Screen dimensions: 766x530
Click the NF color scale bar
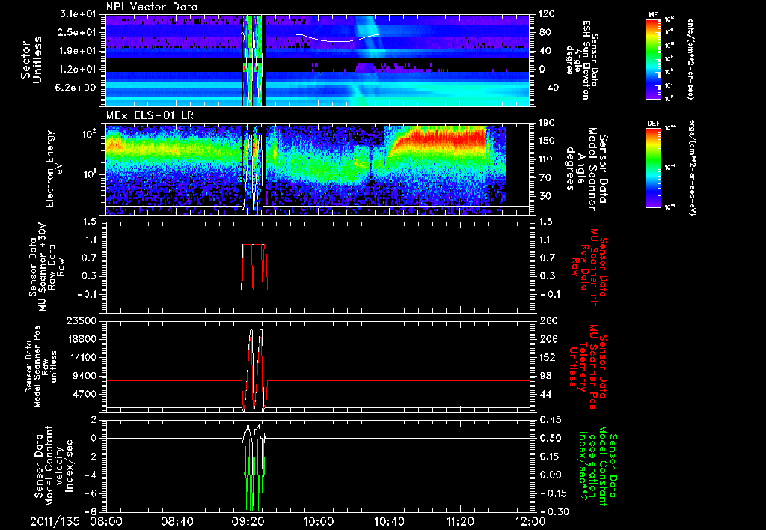click(x=653, y=58)
